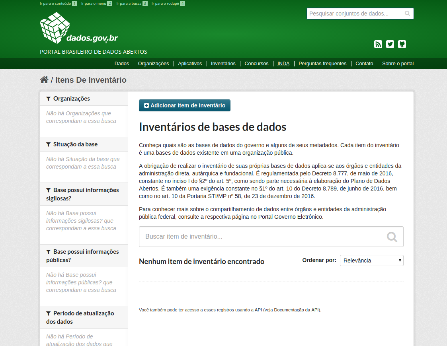The image size is (447, 346).
Task: Click the Organizações filter funnel icon
Action: click(x=49, y=99)
